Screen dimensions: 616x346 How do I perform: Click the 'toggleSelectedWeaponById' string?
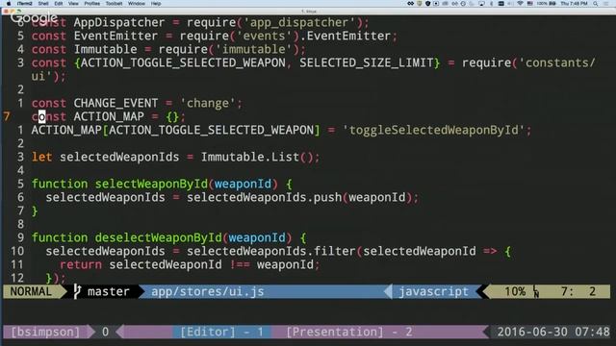pos(434,131)
